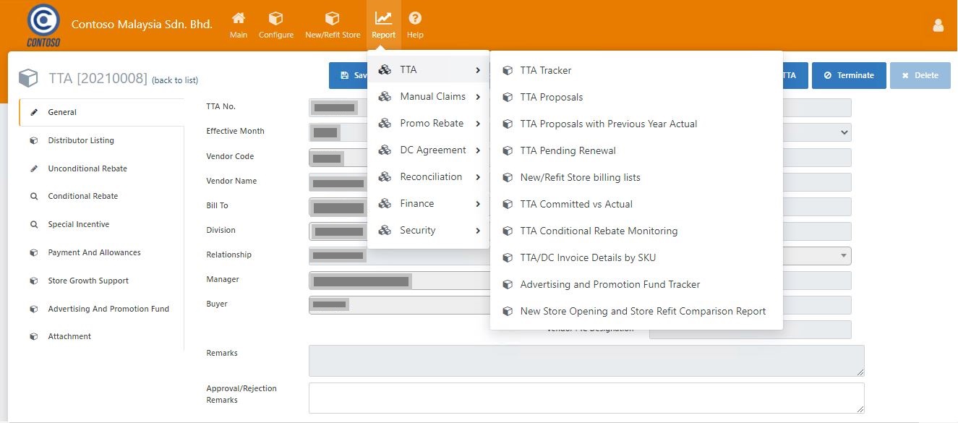Click the New/Refit Store icon
This screenshot has width=958, height=423.
coord(332,19)
